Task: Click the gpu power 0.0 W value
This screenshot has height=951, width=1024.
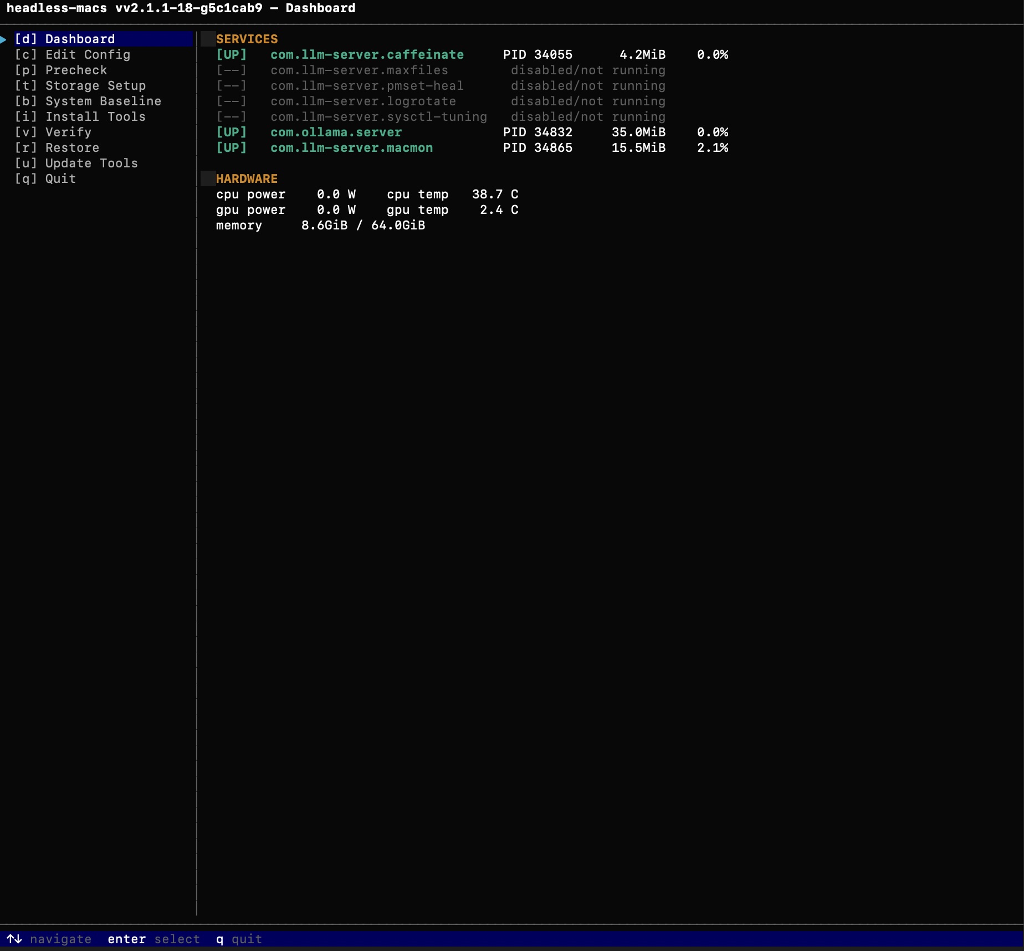Action: point(336,209)
